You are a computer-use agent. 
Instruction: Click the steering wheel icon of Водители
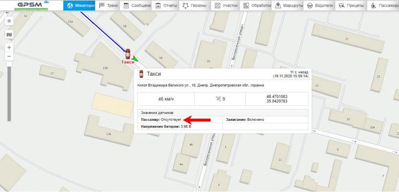click(310, 6)
